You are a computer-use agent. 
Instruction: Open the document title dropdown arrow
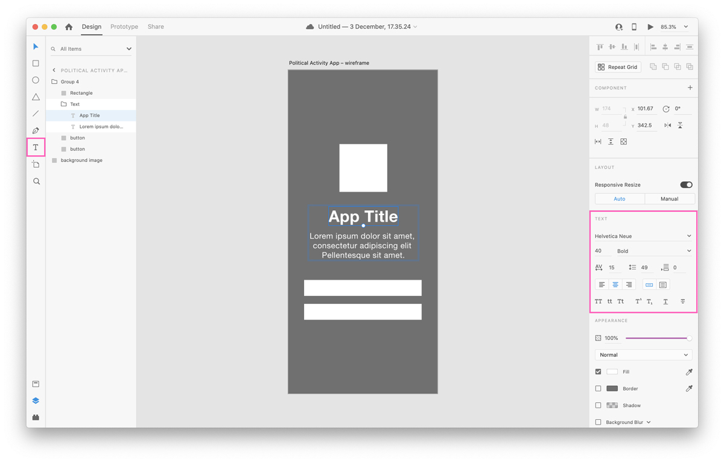click(415, 27)
